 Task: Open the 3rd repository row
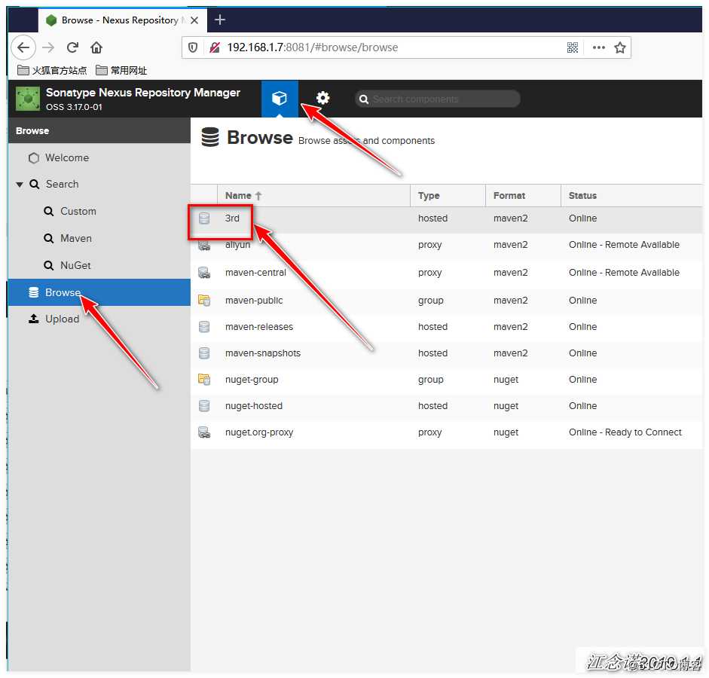tap(446, 218)
